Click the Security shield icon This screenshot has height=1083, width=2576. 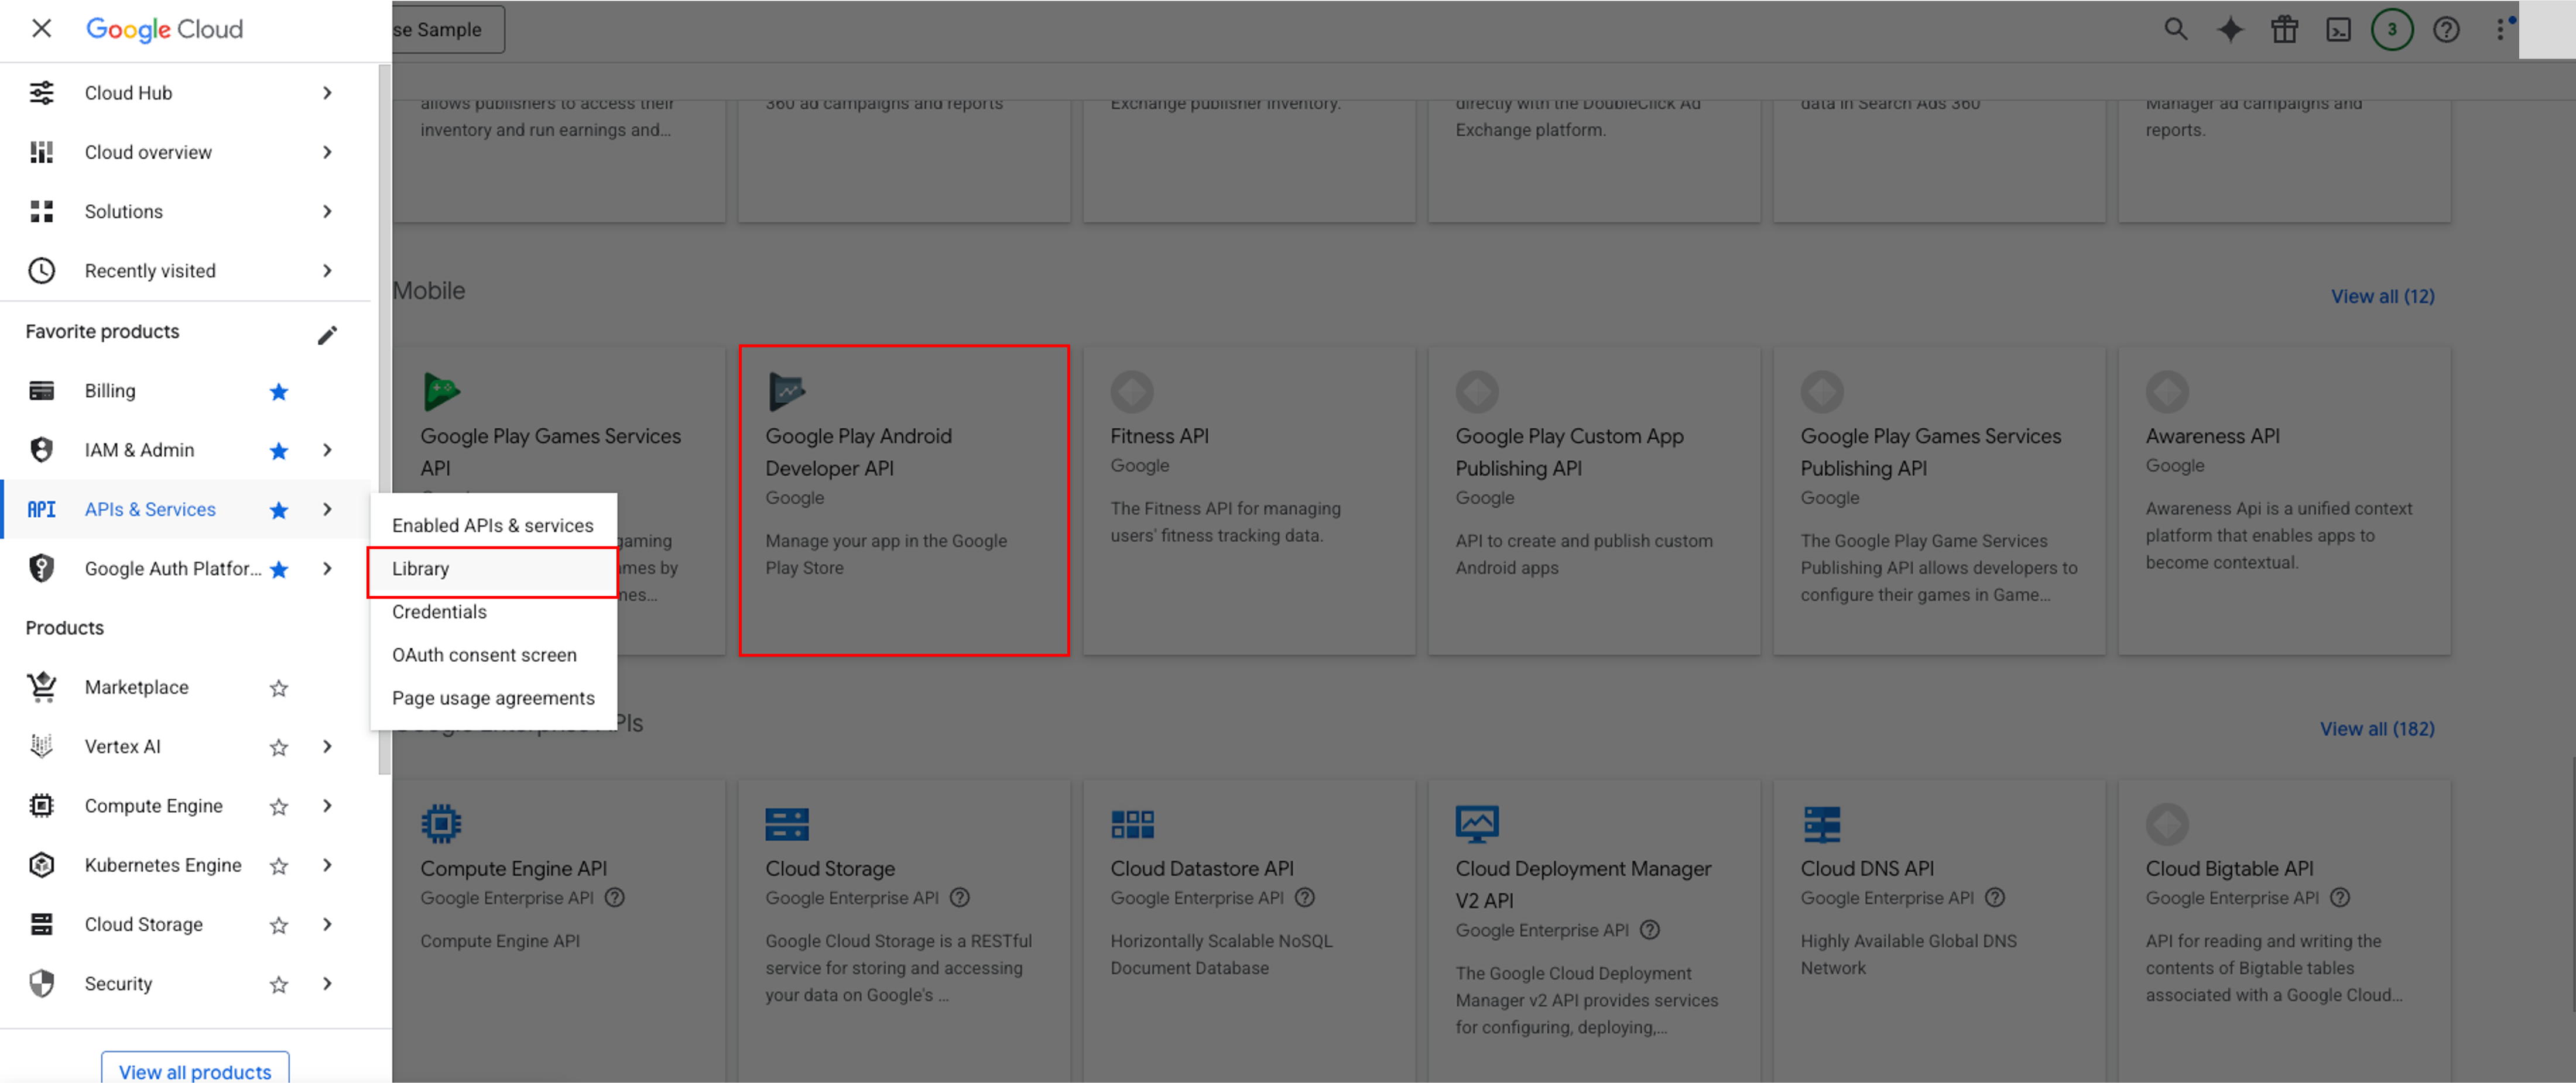(x=41, y=983)
